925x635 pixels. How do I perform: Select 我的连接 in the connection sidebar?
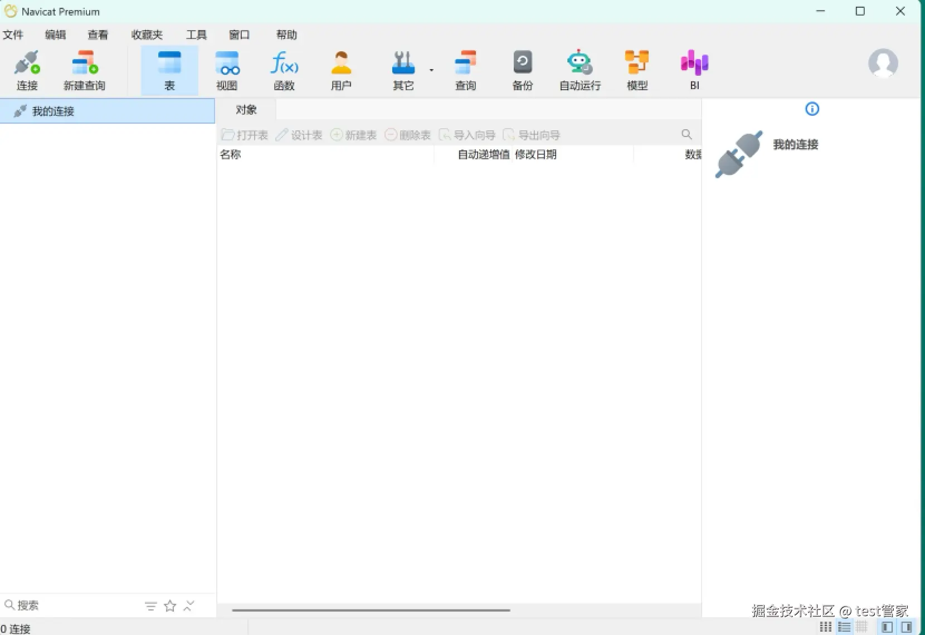54,111
